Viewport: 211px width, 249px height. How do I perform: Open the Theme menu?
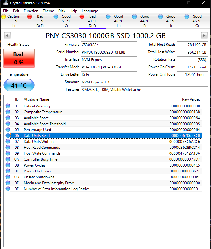pyautogui.click(x=48, y=11)
